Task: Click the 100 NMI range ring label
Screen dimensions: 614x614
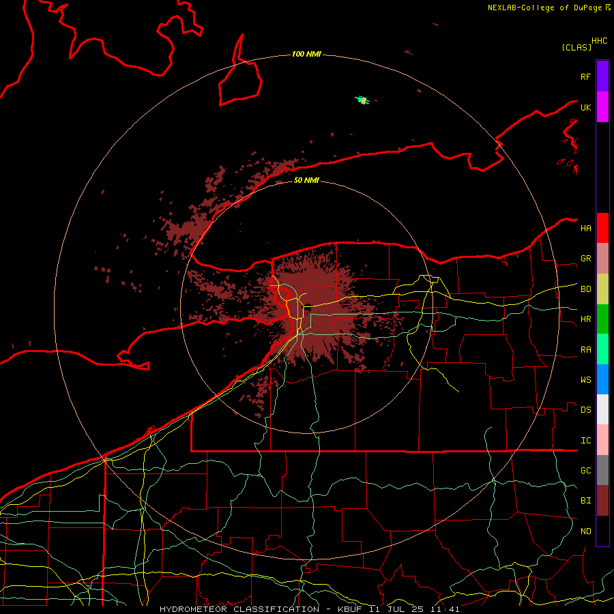Action: [306, 54]
